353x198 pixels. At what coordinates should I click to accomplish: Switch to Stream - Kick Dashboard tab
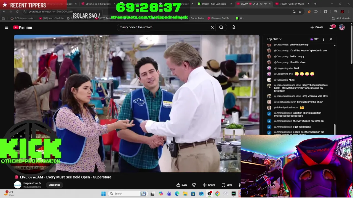215,4
